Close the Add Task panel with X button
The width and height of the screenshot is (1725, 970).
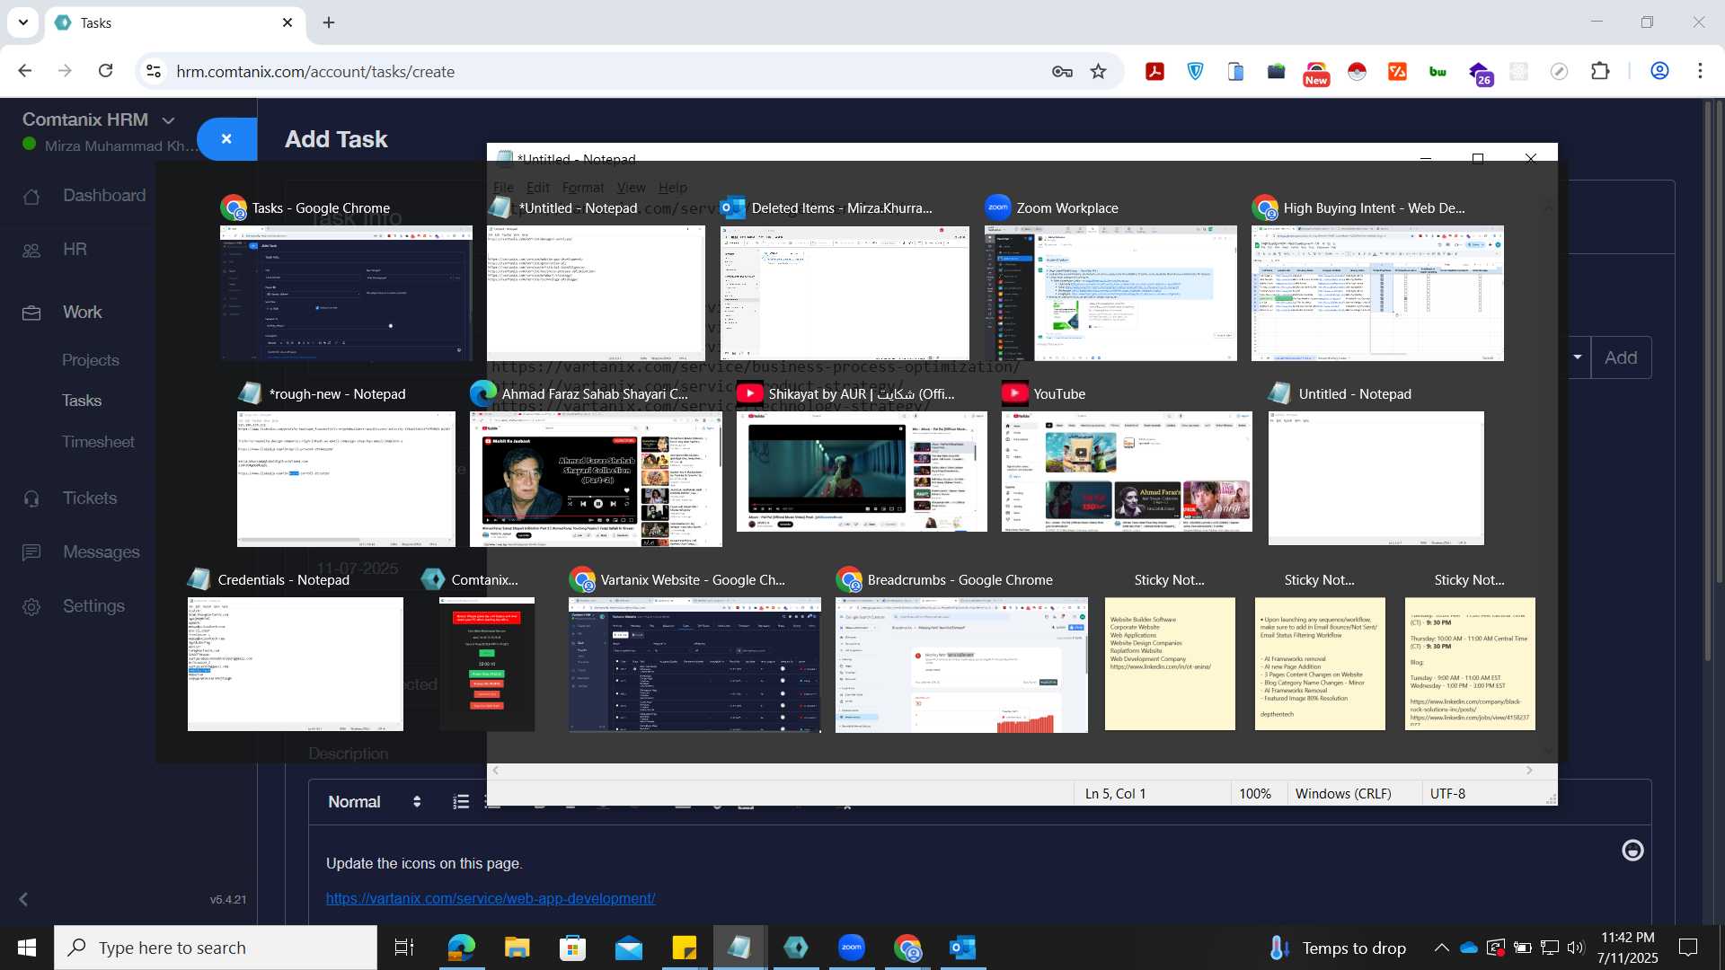pos(226,139)
